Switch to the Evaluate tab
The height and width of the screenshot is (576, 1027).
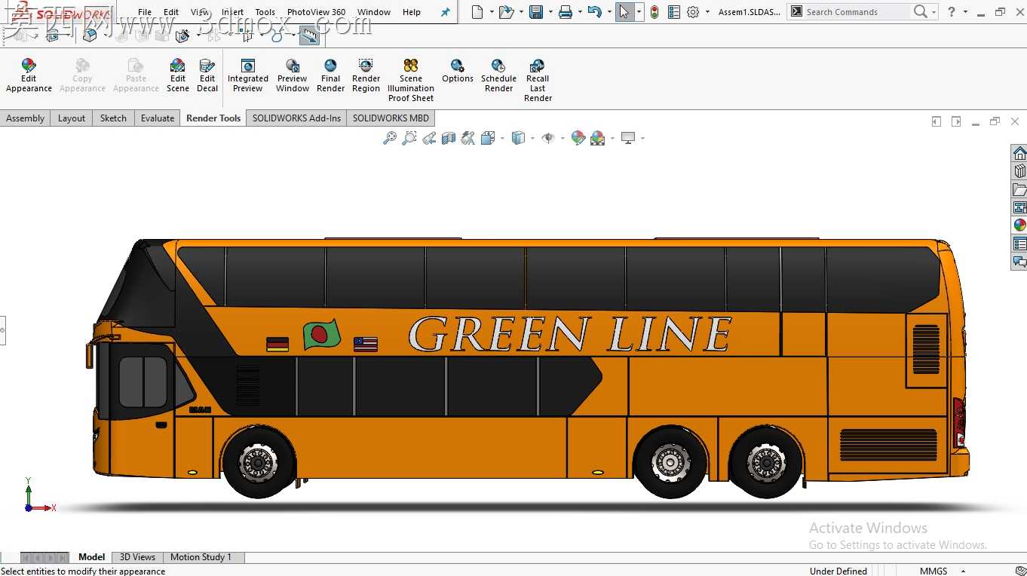[x=157, y=118]
